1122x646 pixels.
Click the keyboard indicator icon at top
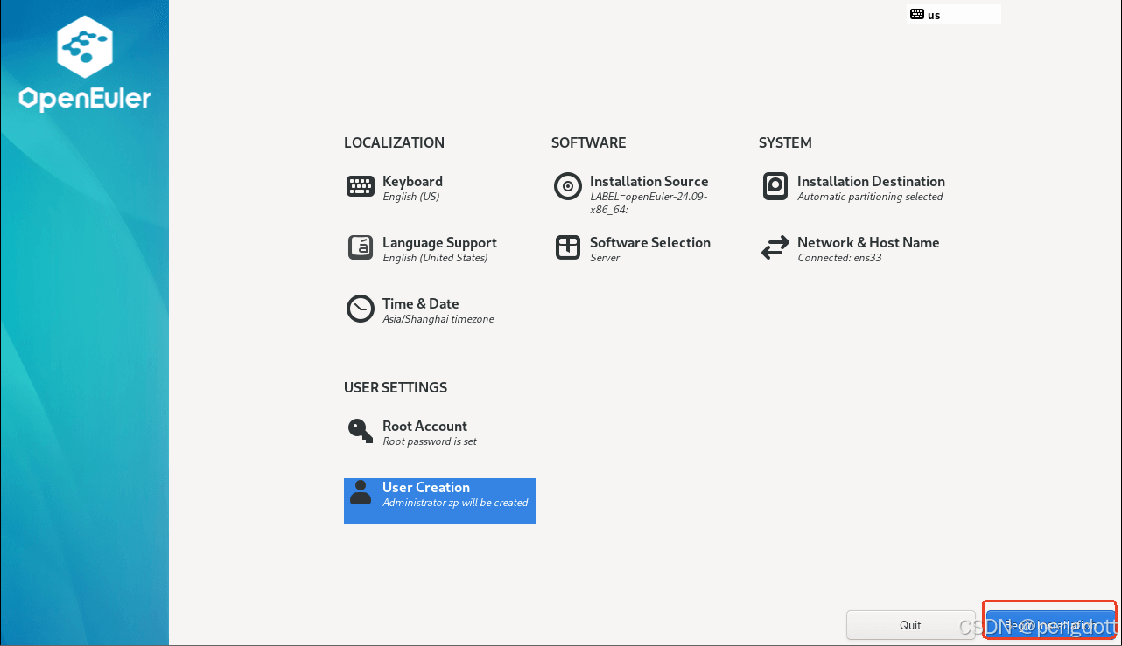(x=917, y=14)
